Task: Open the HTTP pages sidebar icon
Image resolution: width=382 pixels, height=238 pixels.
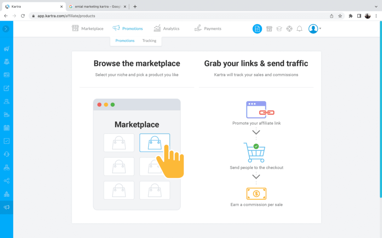Action: point(7,75)
